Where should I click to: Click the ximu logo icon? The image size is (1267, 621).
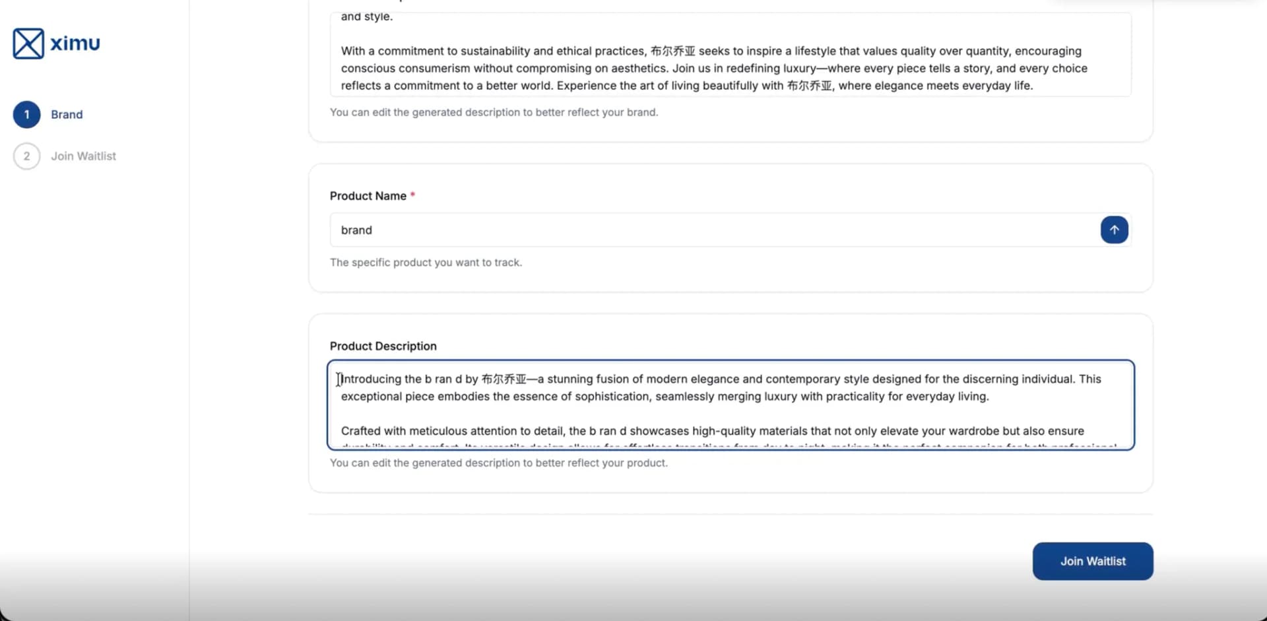point(28,44)
